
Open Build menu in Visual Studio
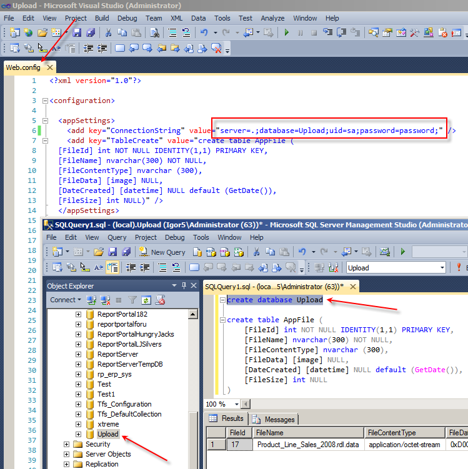102,18
